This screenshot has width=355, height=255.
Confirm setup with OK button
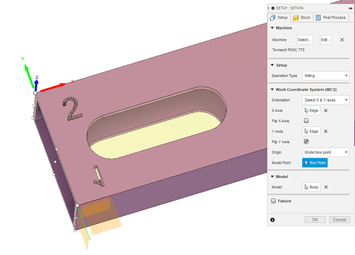pyautogui.click(x=315, y=220)
